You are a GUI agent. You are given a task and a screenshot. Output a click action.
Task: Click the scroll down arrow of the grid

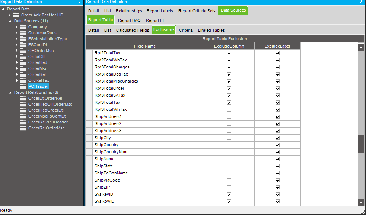[361, 203]
